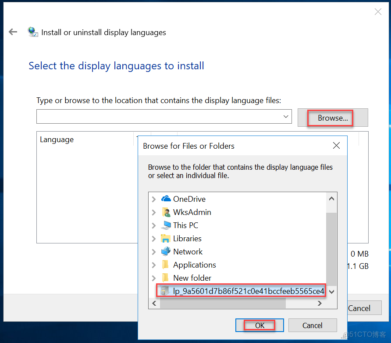Expand the New folder tree node
This screenshot has width=391, height=343.
154,278
